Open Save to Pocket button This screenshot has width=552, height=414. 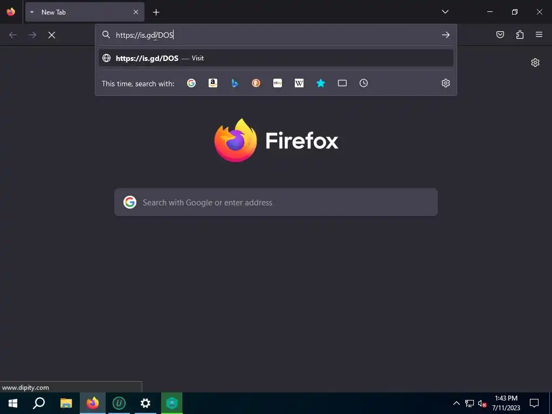500,34
